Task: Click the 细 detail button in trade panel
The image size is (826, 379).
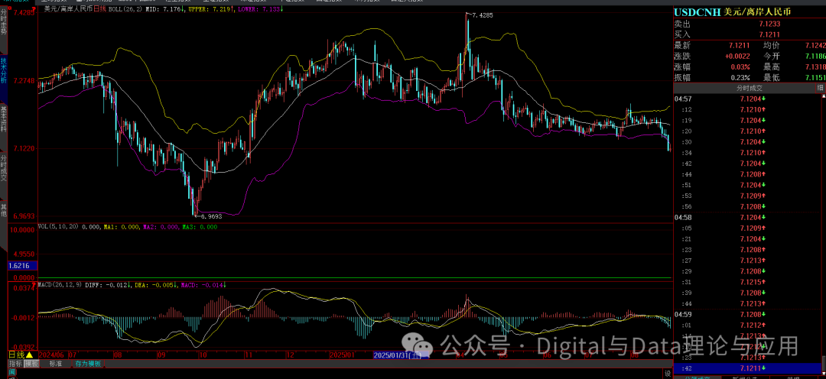Action: pos(820,87)
